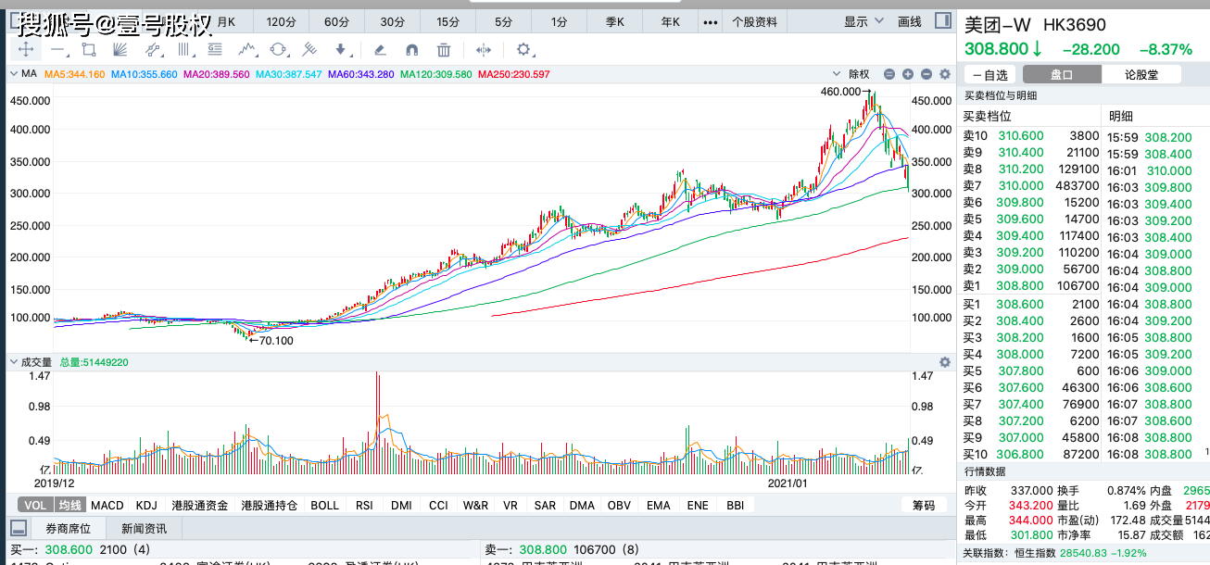The height and width of the screenshot is (565, 1210).
Task: Delete all drawings with trash icon
Action: (444, 50)
